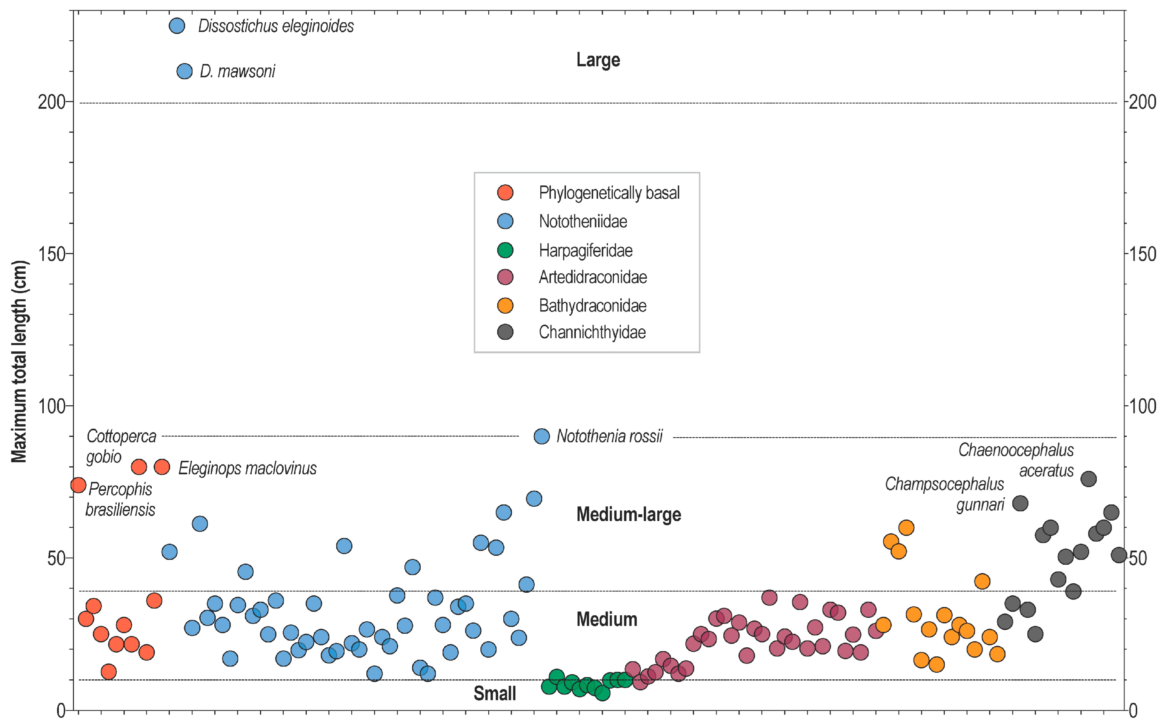Image resolution: width=1161 pixels, height=728 pixels.
Task: Click the "Small" size category label
Action: tap(494, 693)
